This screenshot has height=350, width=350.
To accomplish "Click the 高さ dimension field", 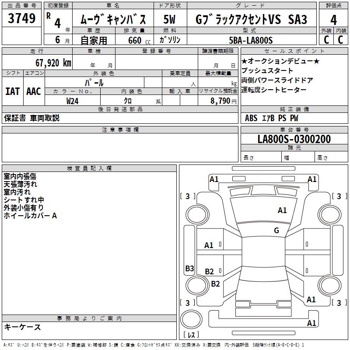I will (x=331, y=157).
